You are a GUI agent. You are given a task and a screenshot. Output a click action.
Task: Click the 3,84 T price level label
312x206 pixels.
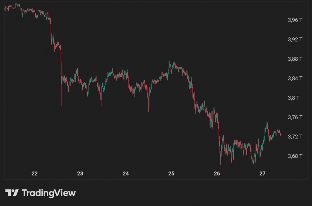(295, 78)
